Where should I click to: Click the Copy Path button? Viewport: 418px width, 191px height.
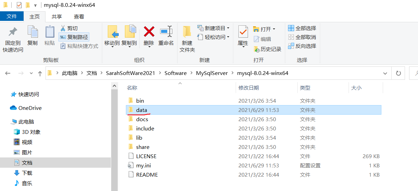pyautogui.click(x=74, y=37)
